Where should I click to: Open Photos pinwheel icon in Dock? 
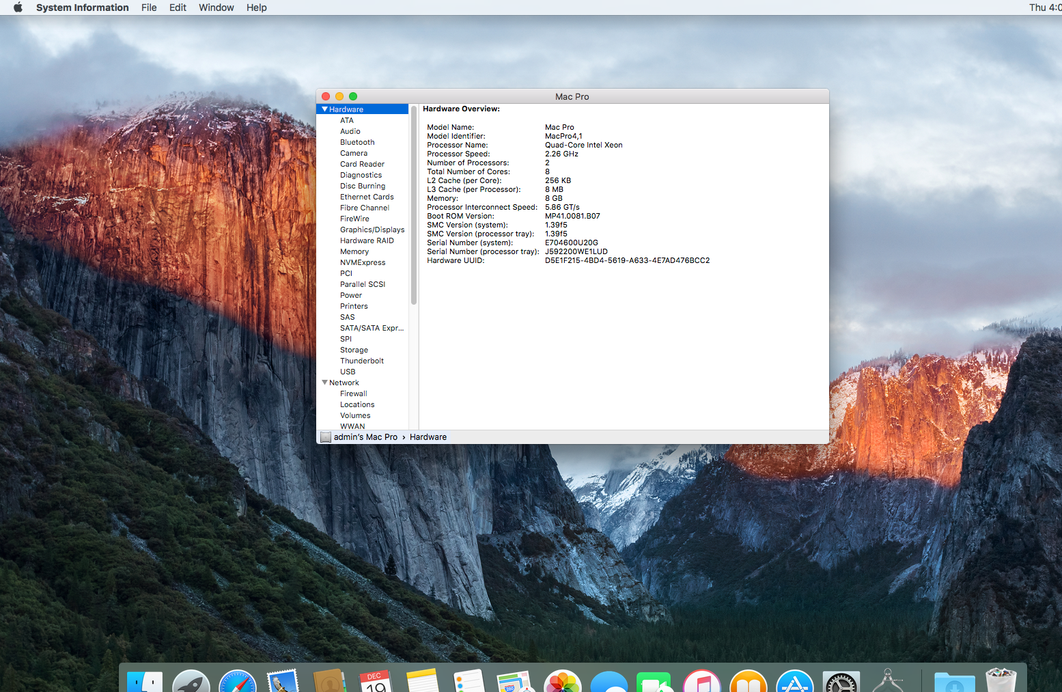coord(562,682)
